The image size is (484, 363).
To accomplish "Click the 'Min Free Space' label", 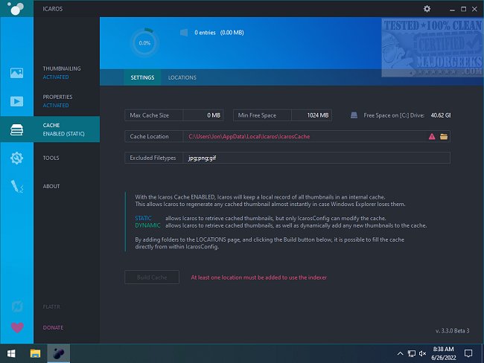I will (x=257, y=115).
